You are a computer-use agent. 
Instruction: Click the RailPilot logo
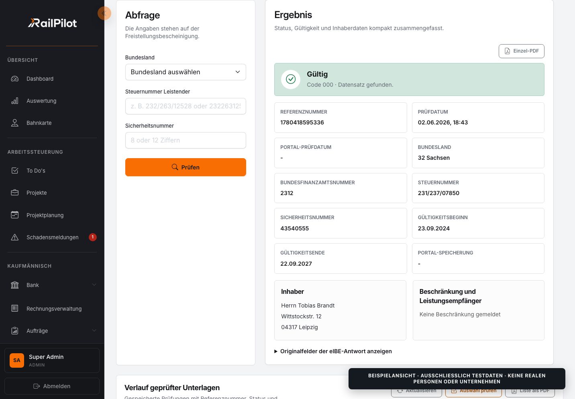[x=52, y=23]
